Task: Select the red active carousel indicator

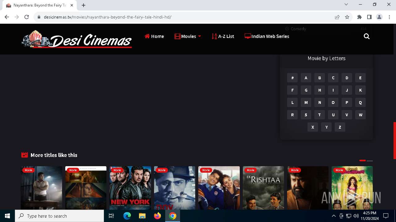Action: 363,161
